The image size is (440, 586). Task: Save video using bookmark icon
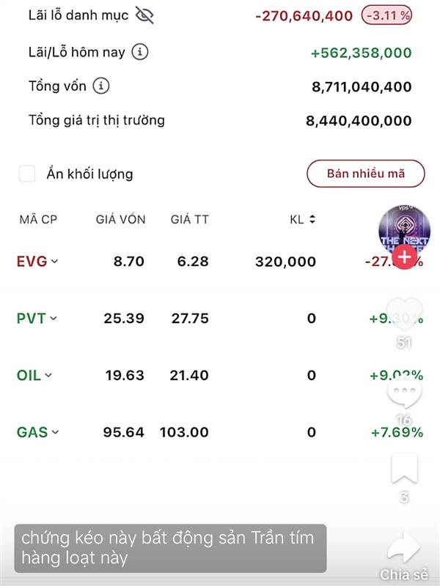click(x=404, y=470)
